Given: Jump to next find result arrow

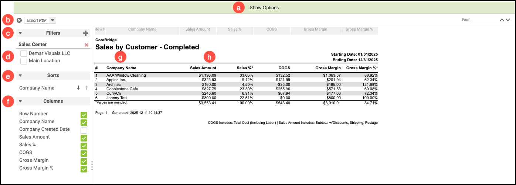Looking at the screenshot, I should tap(508, 20).
